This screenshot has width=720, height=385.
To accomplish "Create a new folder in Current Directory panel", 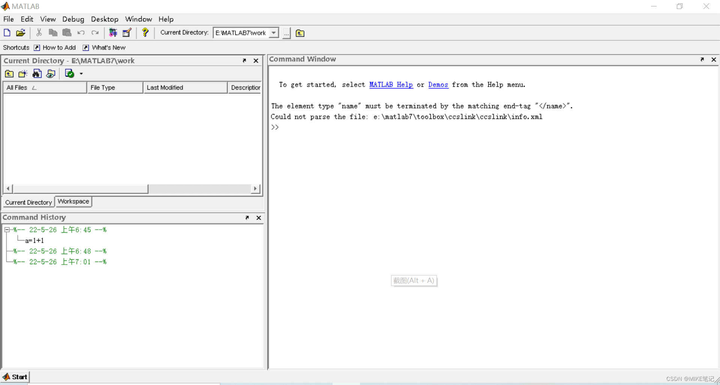I will point(22,74).
